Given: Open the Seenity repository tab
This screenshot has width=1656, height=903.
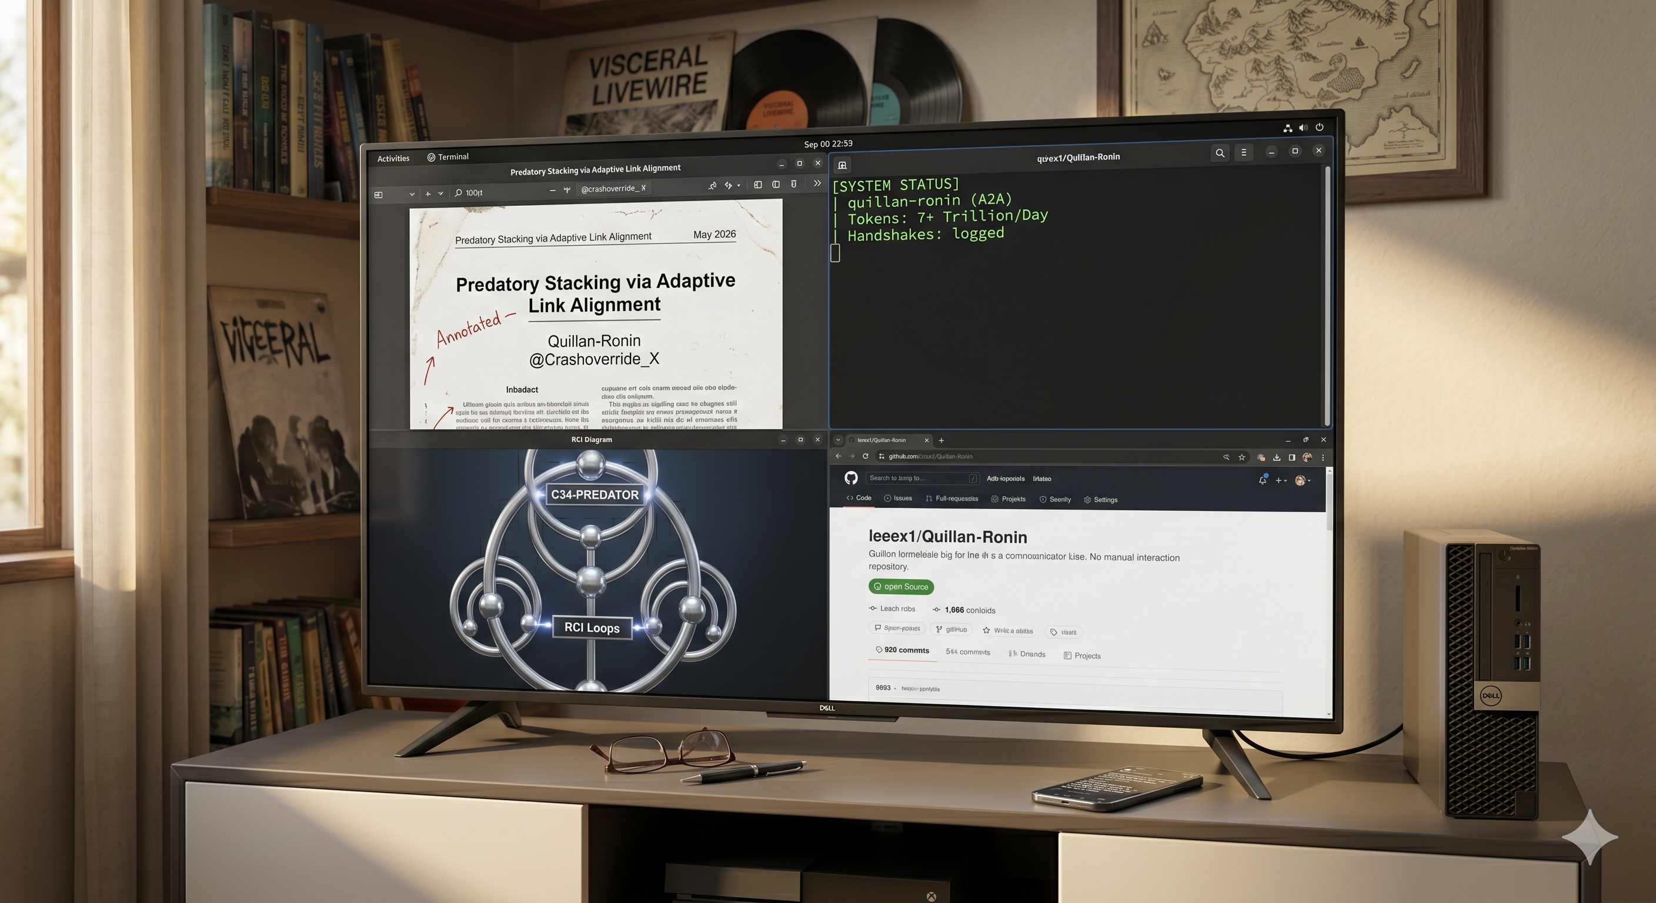Looking at the screenshot, I should pos(1056,499).
